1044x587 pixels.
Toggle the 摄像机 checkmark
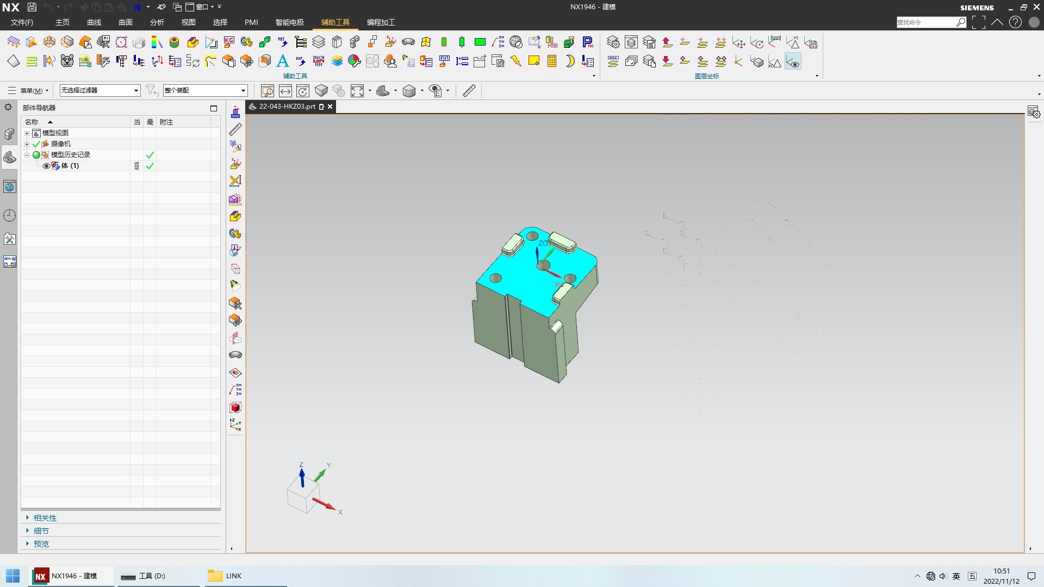[36, 144]
